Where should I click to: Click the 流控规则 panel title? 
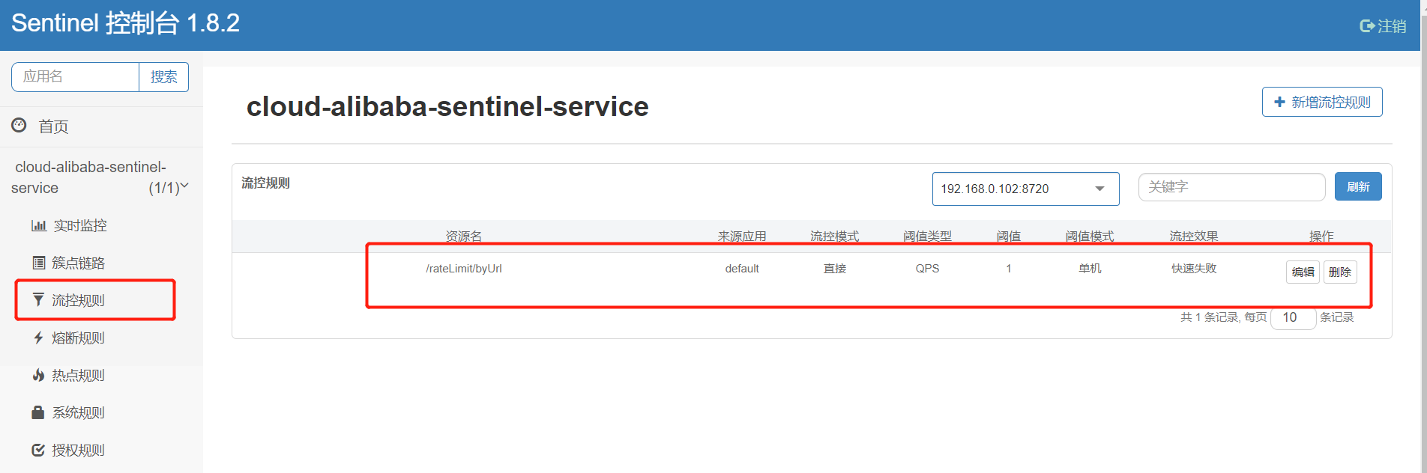click(x=265, y=183)
